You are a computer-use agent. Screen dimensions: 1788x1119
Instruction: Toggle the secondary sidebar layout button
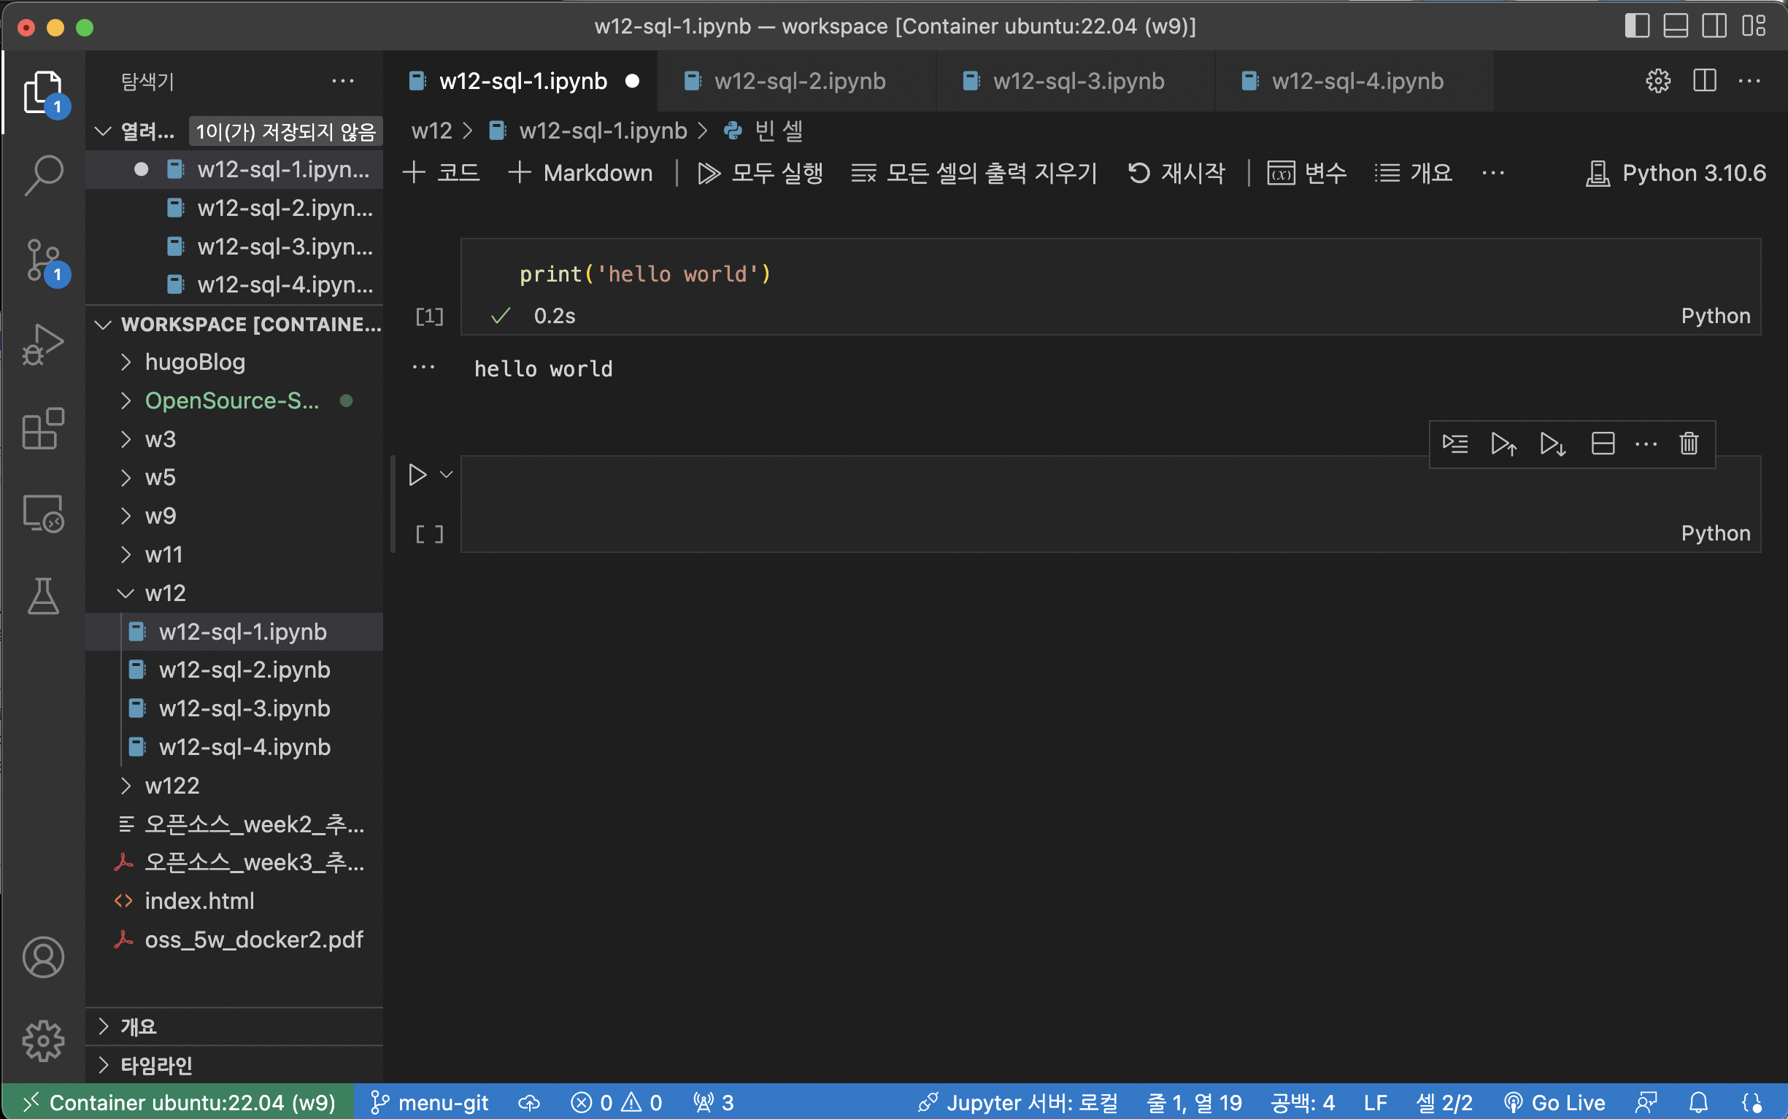[x=1714, y=26]
